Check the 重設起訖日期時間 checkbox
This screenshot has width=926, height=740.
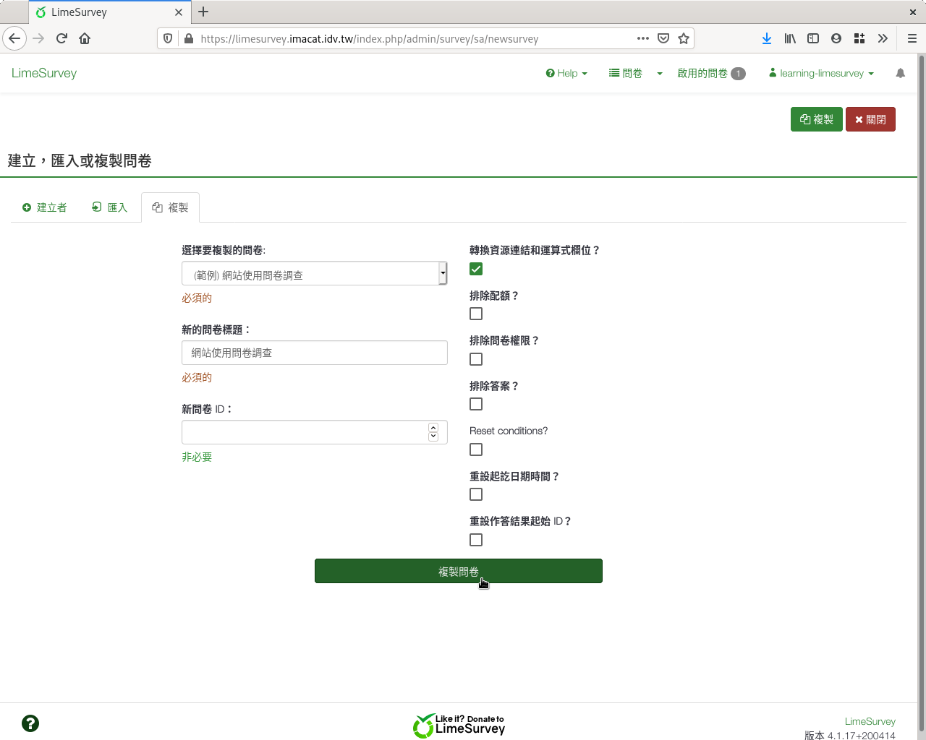(x=476, y=494)
